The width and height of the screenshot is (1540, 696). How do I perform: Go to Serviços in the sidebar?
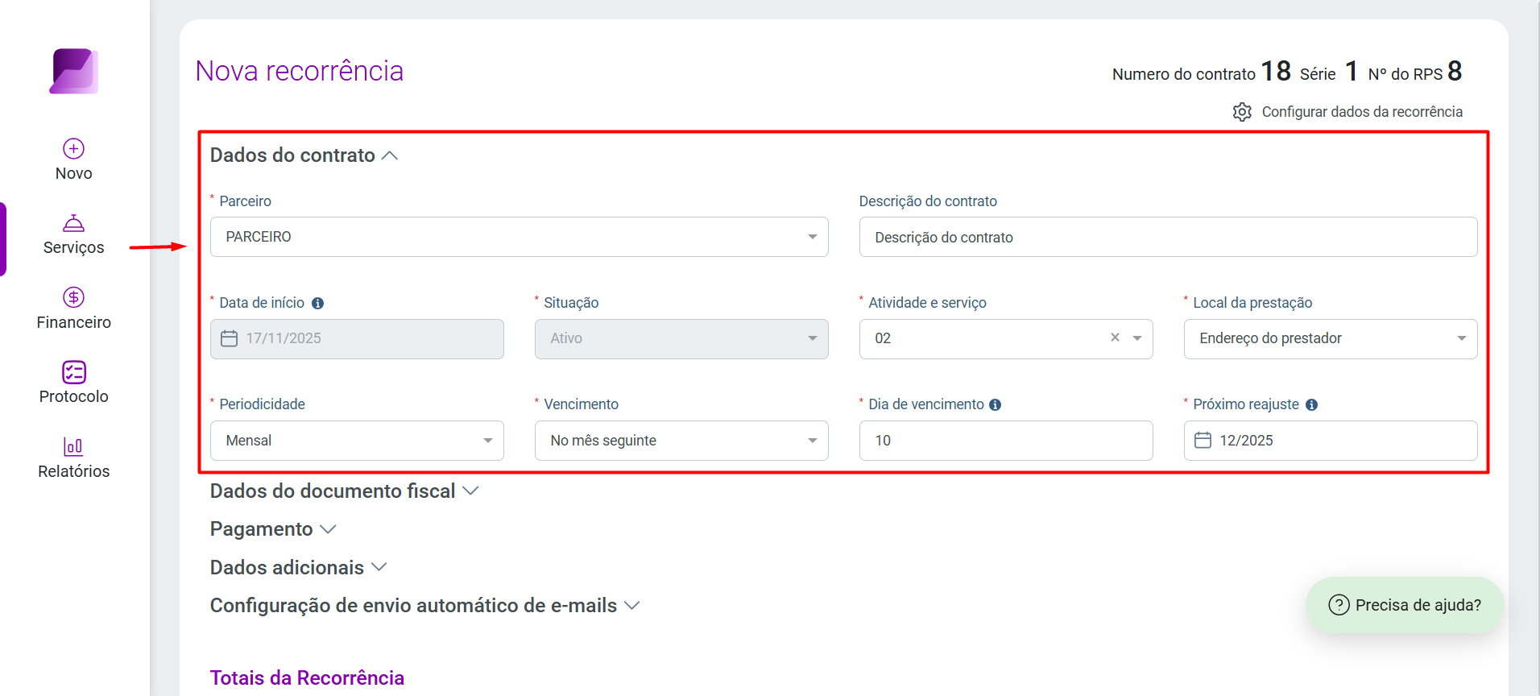[x=74, y=234]
